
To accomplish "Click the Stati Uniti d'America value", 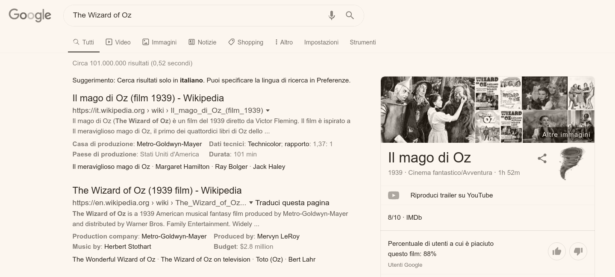I will (x=170, y=154).
